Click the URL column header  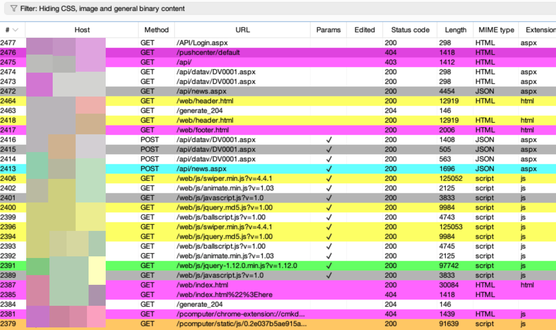point(242,30)
